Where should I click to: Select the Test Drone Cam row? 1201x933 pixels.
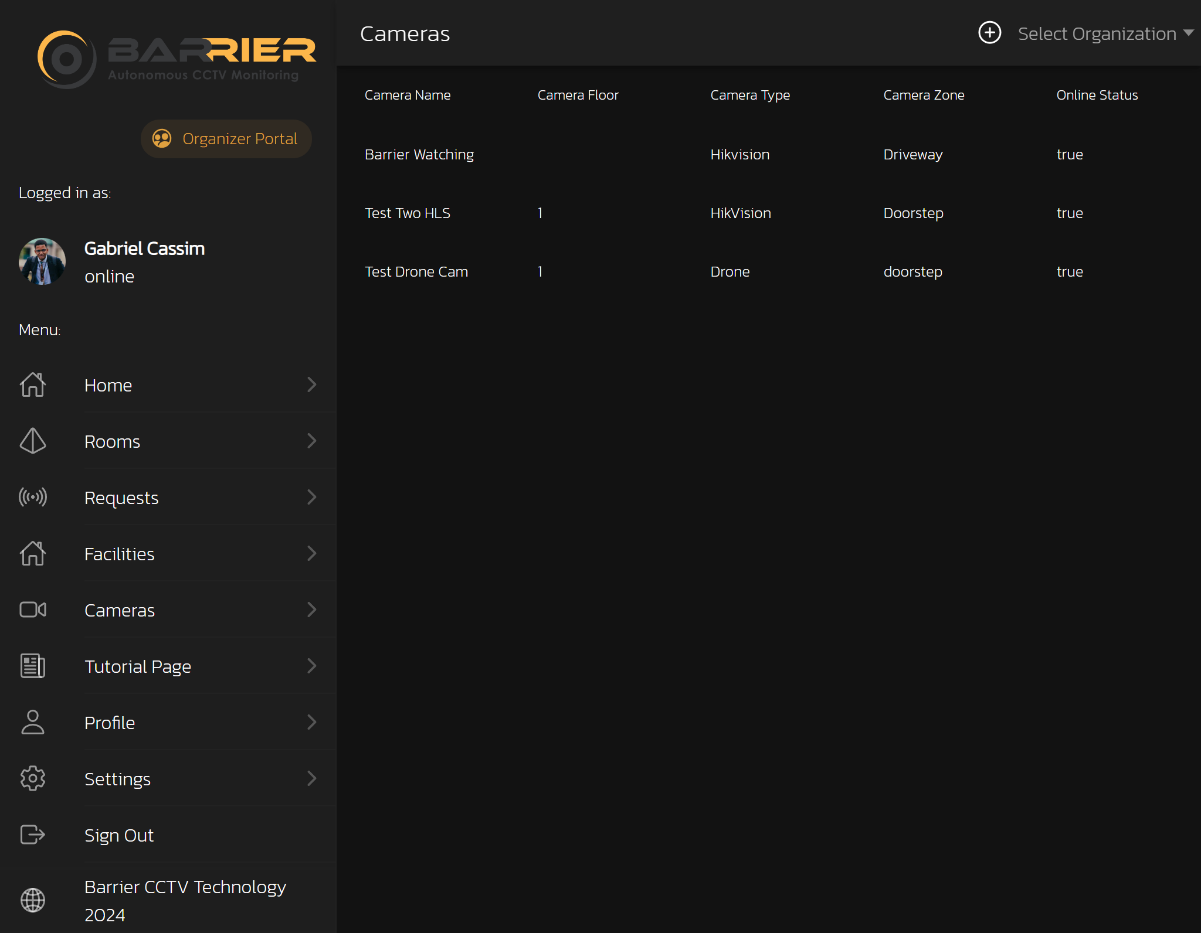[416, 271]
